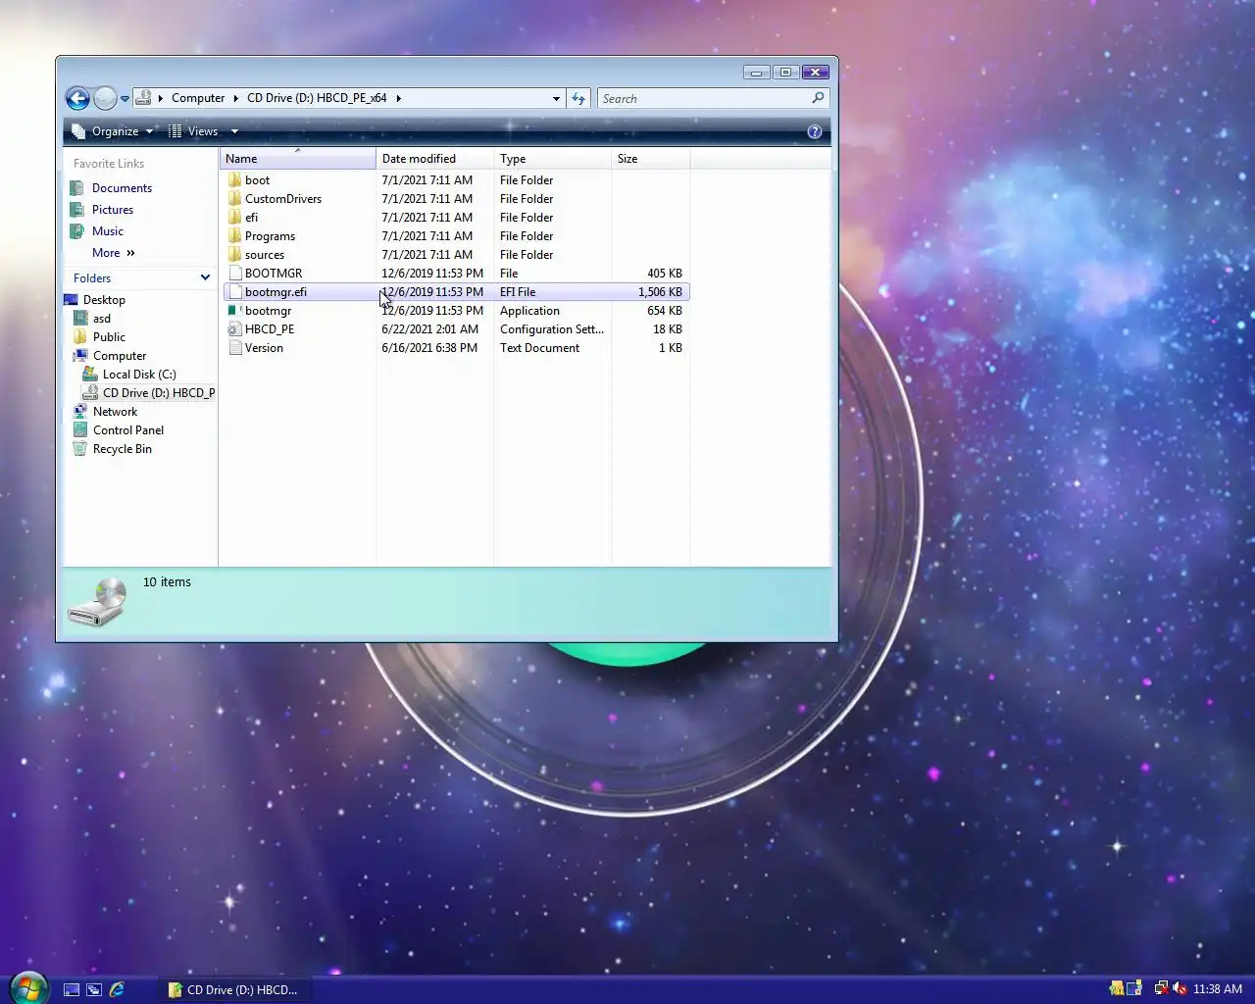Click the Help question mark icon

point(814,131)
